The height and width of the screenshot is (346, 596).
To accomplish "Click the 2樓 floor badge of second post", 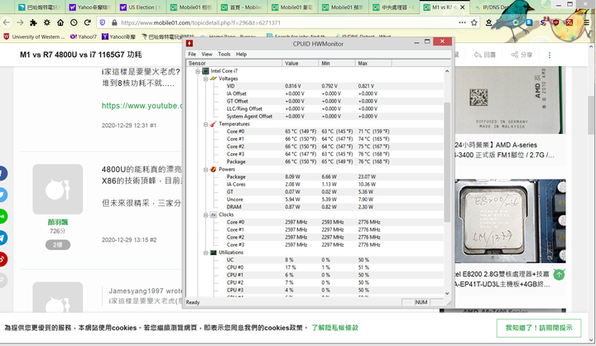I will click(58, 245).
